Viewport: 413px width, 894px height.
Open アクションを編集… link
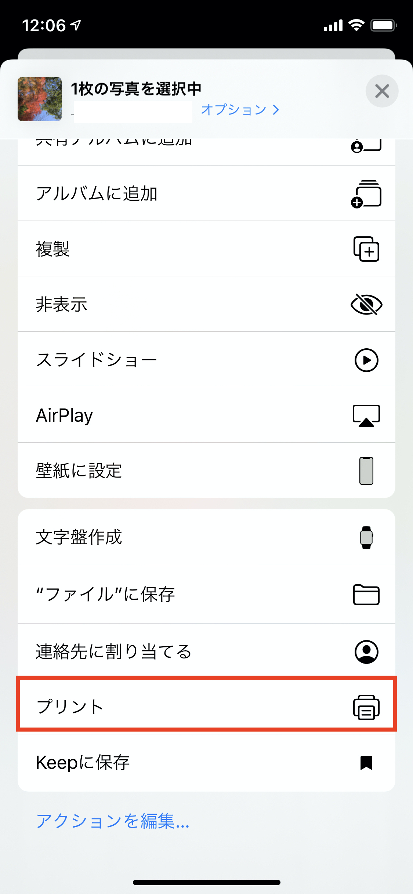113,821
